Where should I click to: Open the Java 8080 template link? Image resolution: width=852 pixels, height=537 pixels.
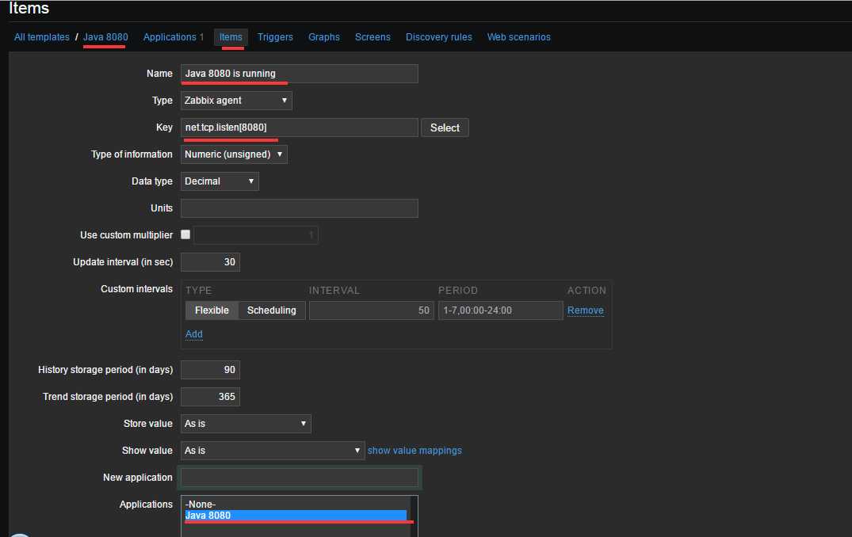[x=105, y=37]
